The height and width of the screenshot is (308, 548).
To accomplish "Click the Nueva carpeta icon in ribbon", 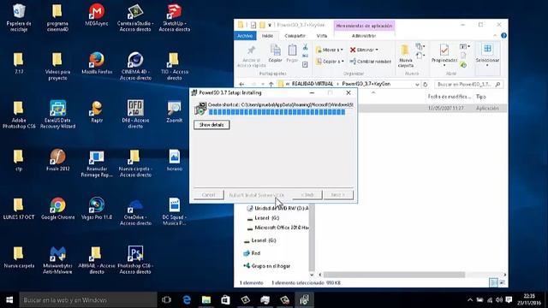I will coord(405,56).
